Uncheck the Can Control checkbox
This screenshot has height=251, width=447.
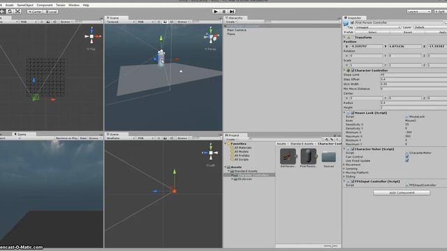click(406, 157)
